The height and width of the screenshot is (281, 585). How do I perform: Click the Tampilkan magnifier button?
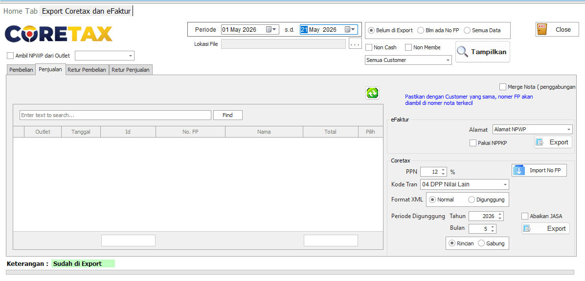[x=482, y=52]
